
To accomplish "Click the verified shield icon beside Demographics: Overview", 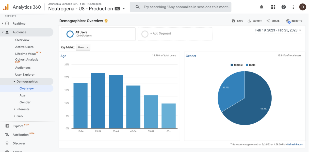I will click(106, 21).
